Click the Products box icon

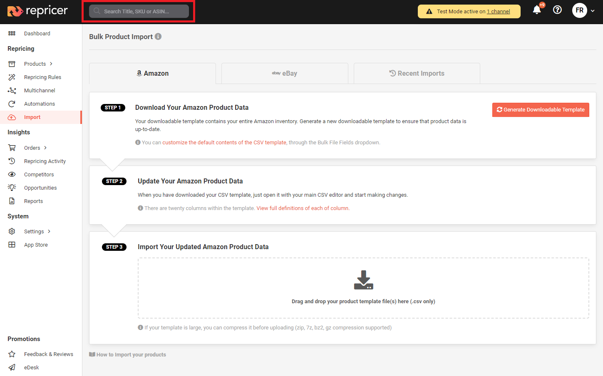point(12,64)
